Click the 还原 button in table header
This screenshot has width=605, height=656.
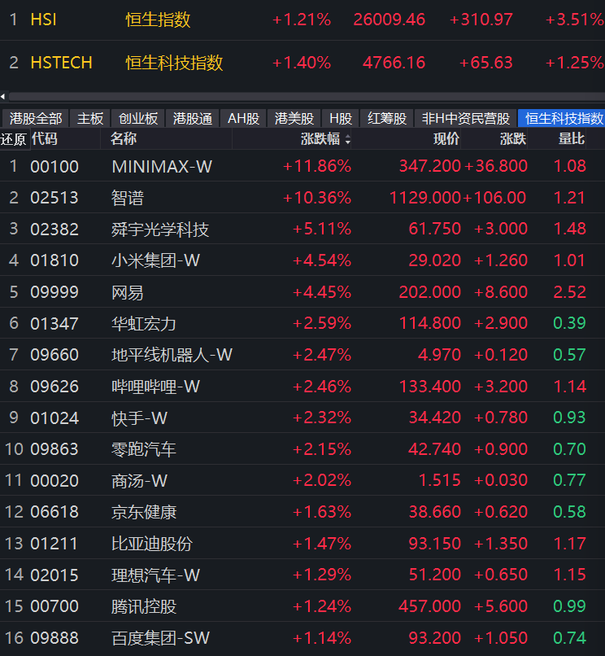click(x=13, y=139)
